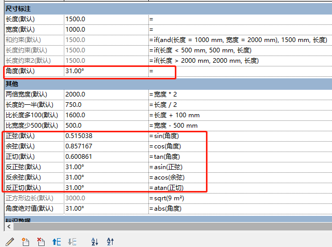
Task: Sort parameters in ascending A-Z order
Action: [94, 242]
